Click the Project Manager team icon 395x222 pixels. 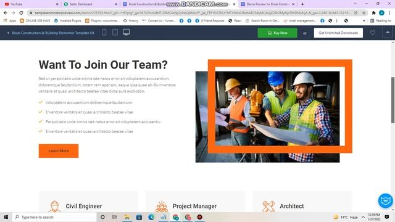tap(162, 207)
